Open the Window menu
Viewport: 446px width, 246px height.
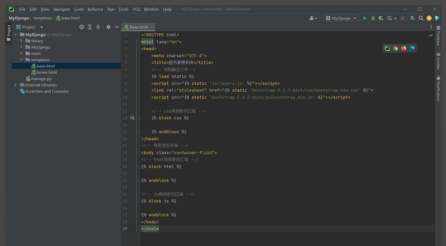(x=151, y=9)
